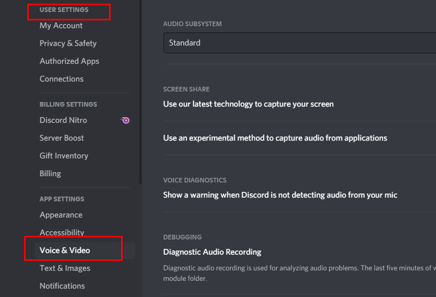Open My Account settings
The width and height of the screenshot is (436, 297).
coord(61,26)
